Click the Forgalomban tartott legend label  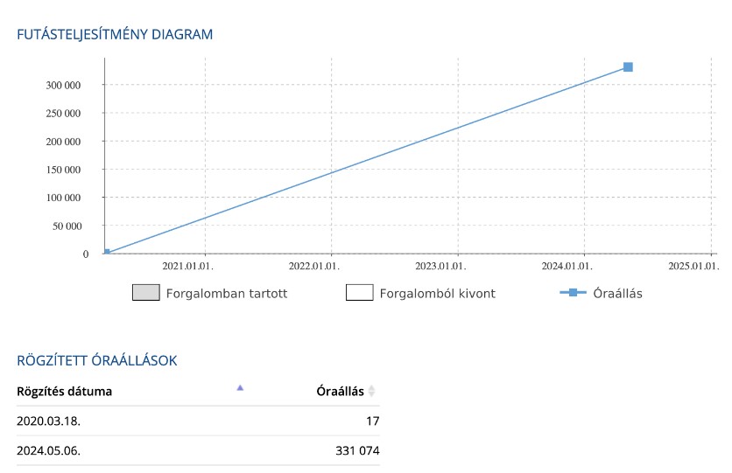coord(227,294)
